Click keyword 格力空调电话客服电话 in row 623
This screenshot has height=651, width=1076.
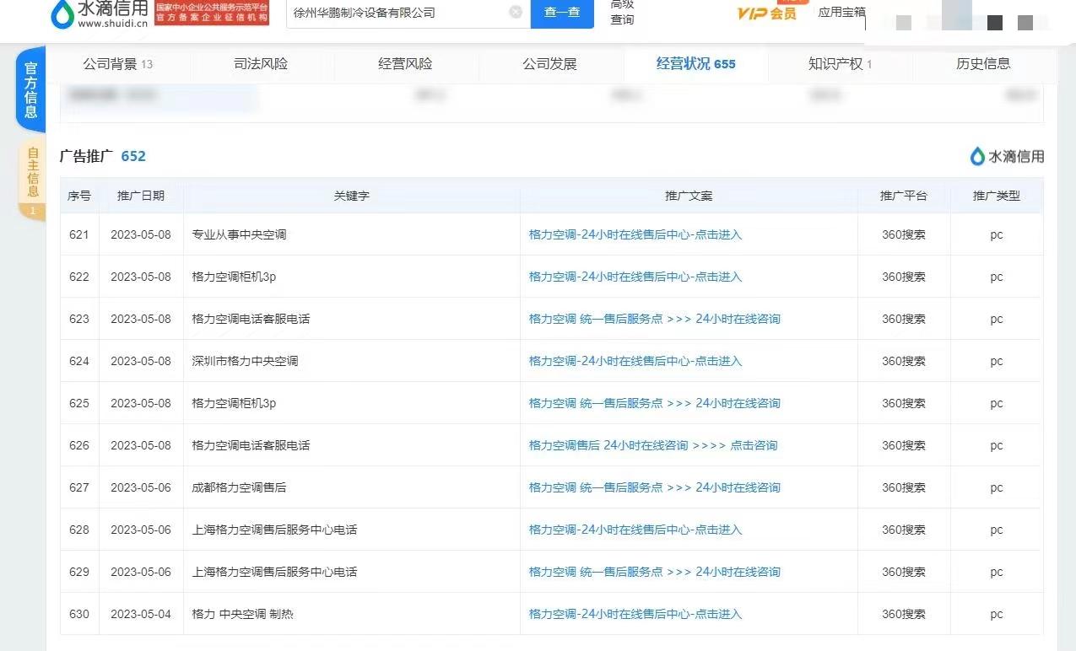[251, 319]
